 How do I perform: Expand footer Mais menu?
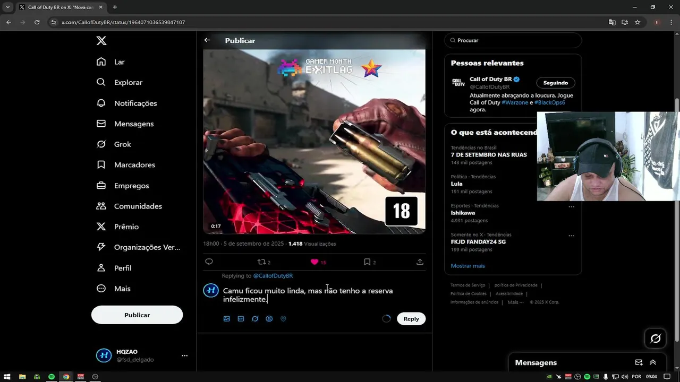coord(515,302)
